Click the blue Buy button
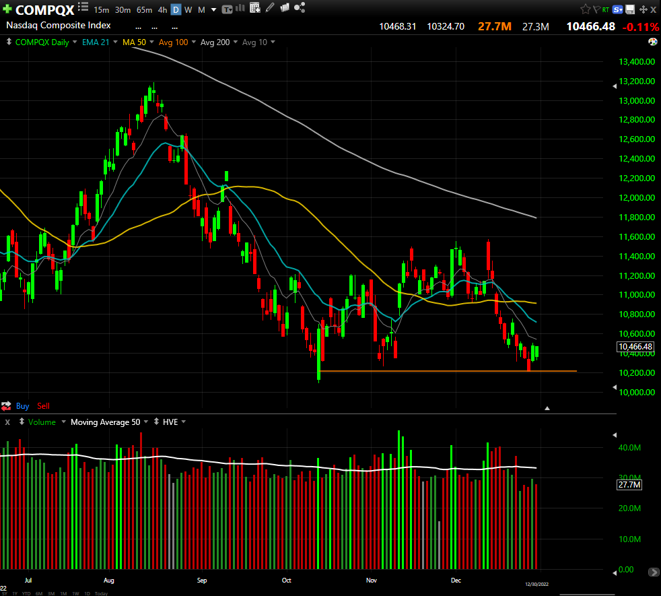This screenshot has height=596, width=661. tap(22, 406)
